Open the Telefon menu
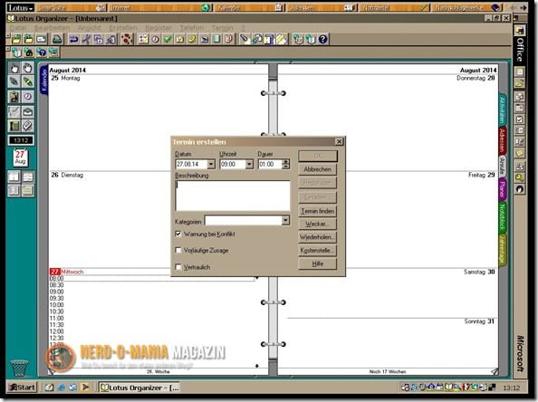 pos(191,27)
